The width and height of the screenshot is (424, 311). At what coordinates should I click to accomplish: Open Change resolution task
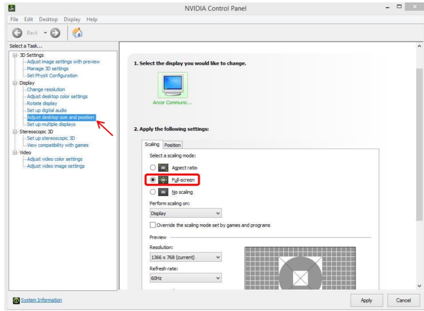(x=46, y=90)
